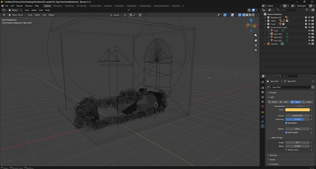This screenshot has width=316, height=169.
Task: Set light type to Point
Action: coord(273,102)
